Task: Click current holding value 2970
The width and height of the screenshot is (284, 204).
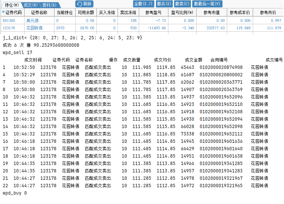Action: click(60, 28)
